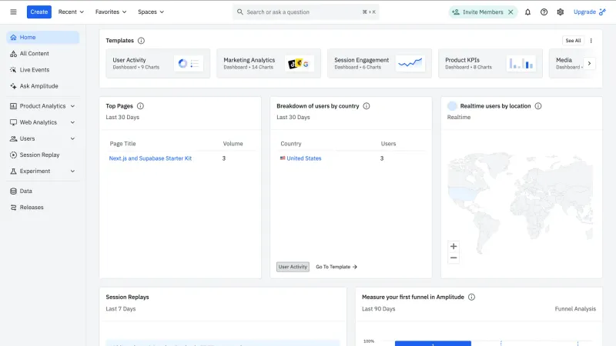
Task: Click the Funnel Analysis label
Action: (575, 309)
